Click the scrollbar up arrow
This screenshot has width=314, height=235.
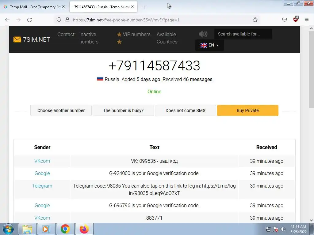point(311,28)
